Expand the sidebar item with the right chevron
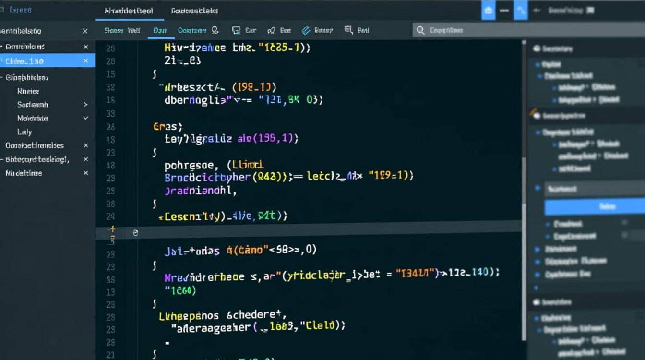 85,104
